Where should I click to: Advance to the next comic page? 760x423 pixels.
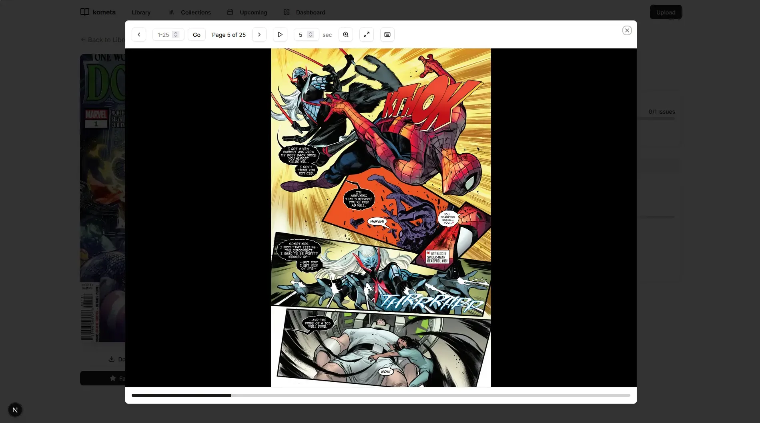(259, 35)
